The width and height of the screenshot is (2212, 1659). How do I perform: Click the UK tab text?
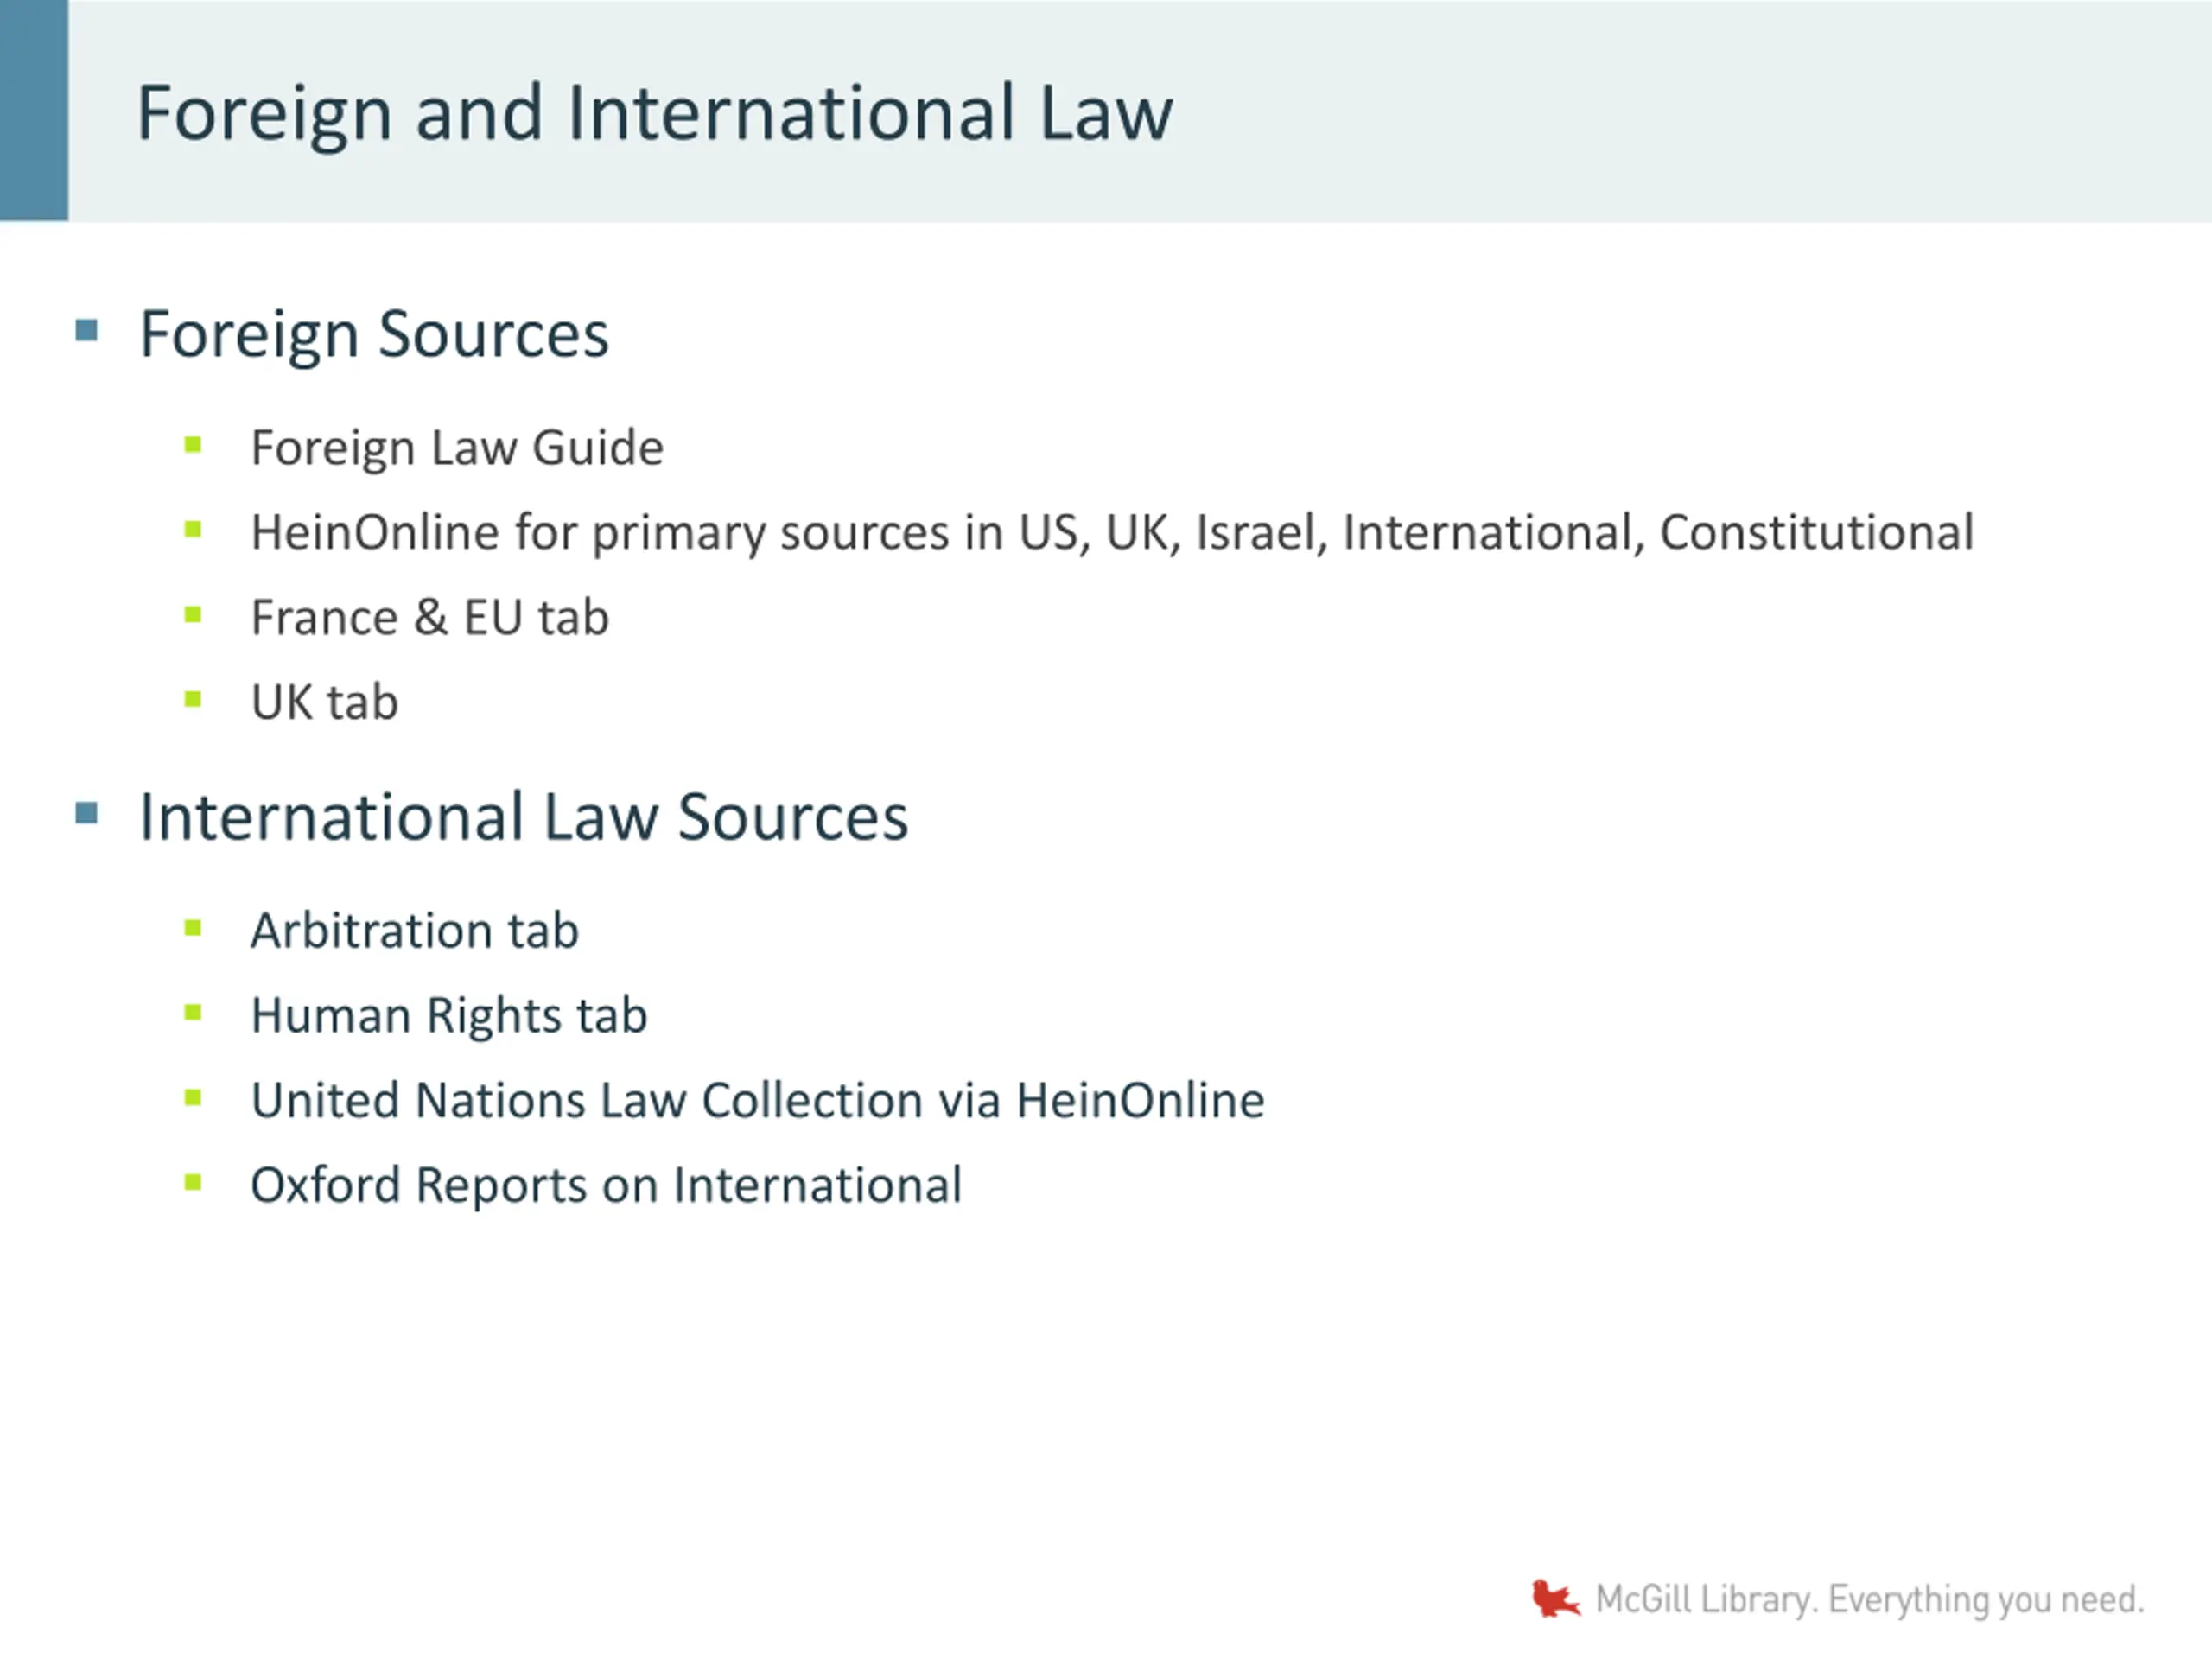(324, 702)
